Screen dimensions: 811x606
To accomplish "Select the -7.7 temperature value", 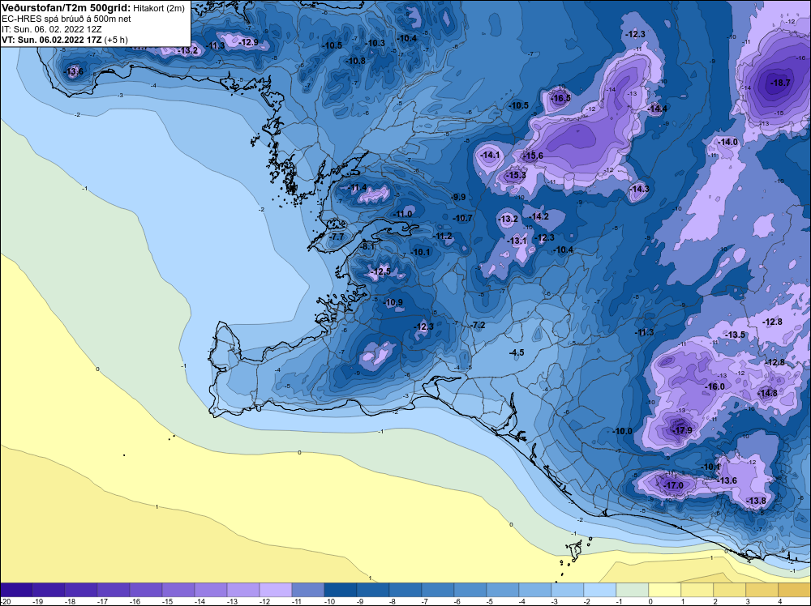I will 337,237.
